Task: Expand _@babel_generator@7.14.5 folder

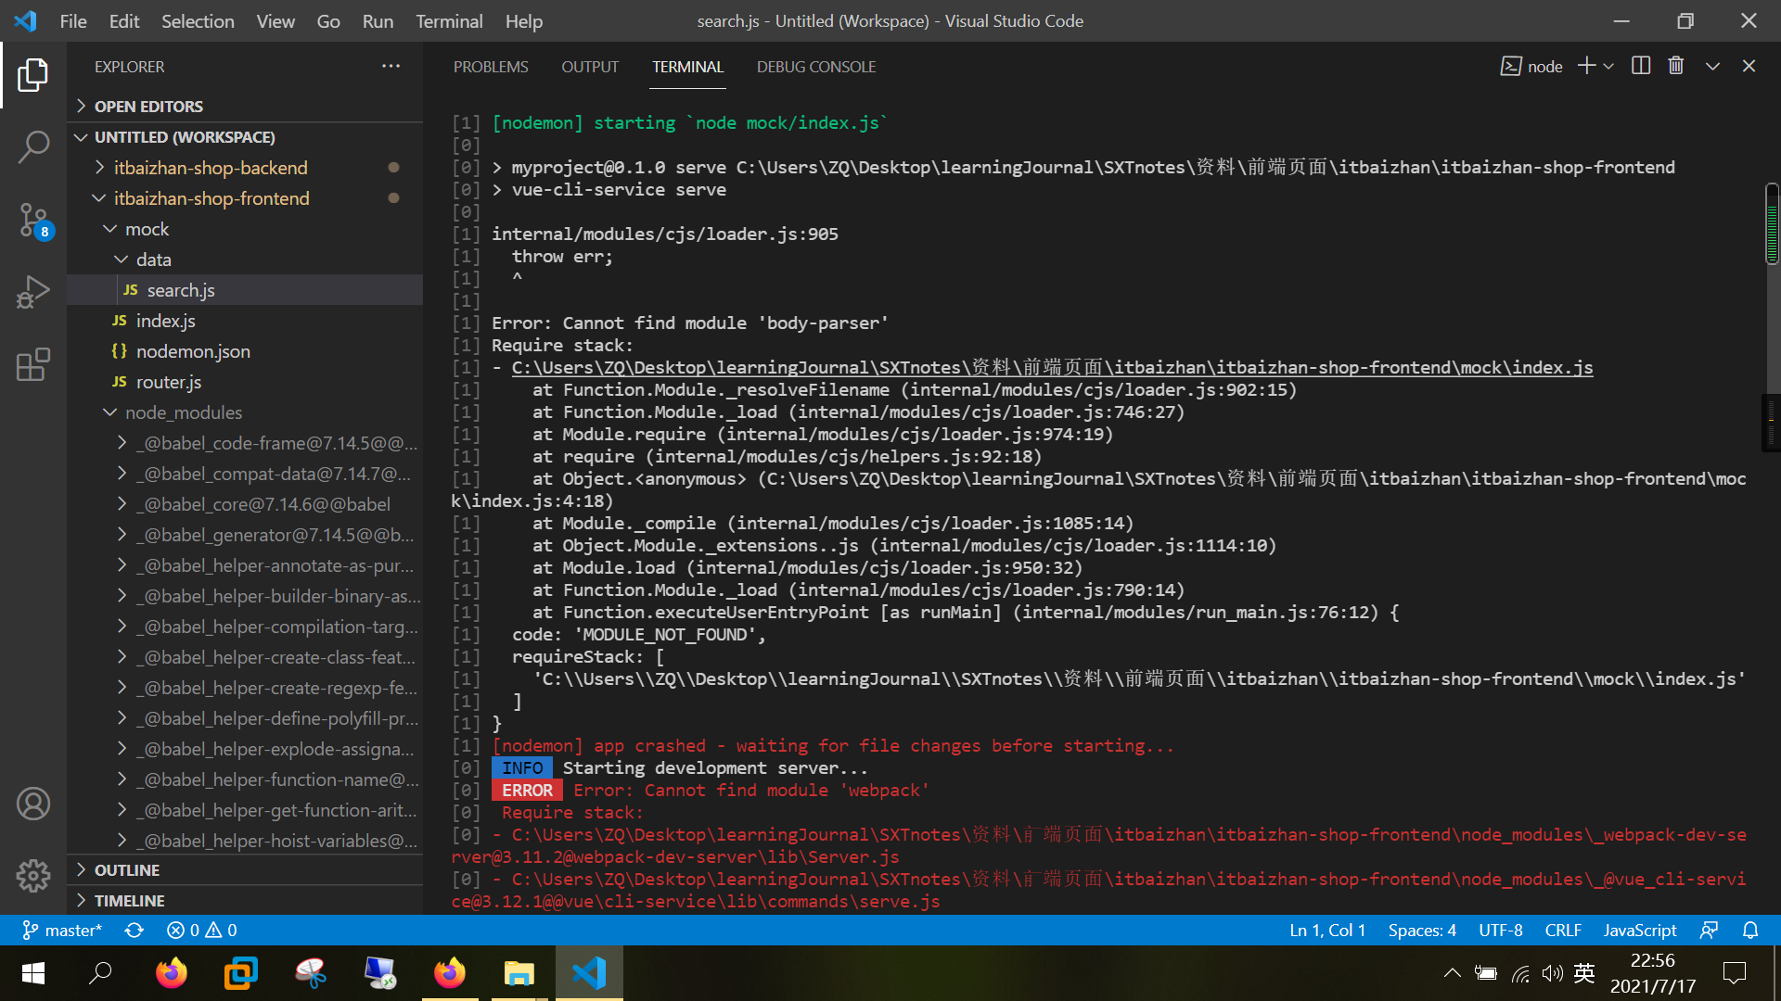Action: tap(245, 535)
